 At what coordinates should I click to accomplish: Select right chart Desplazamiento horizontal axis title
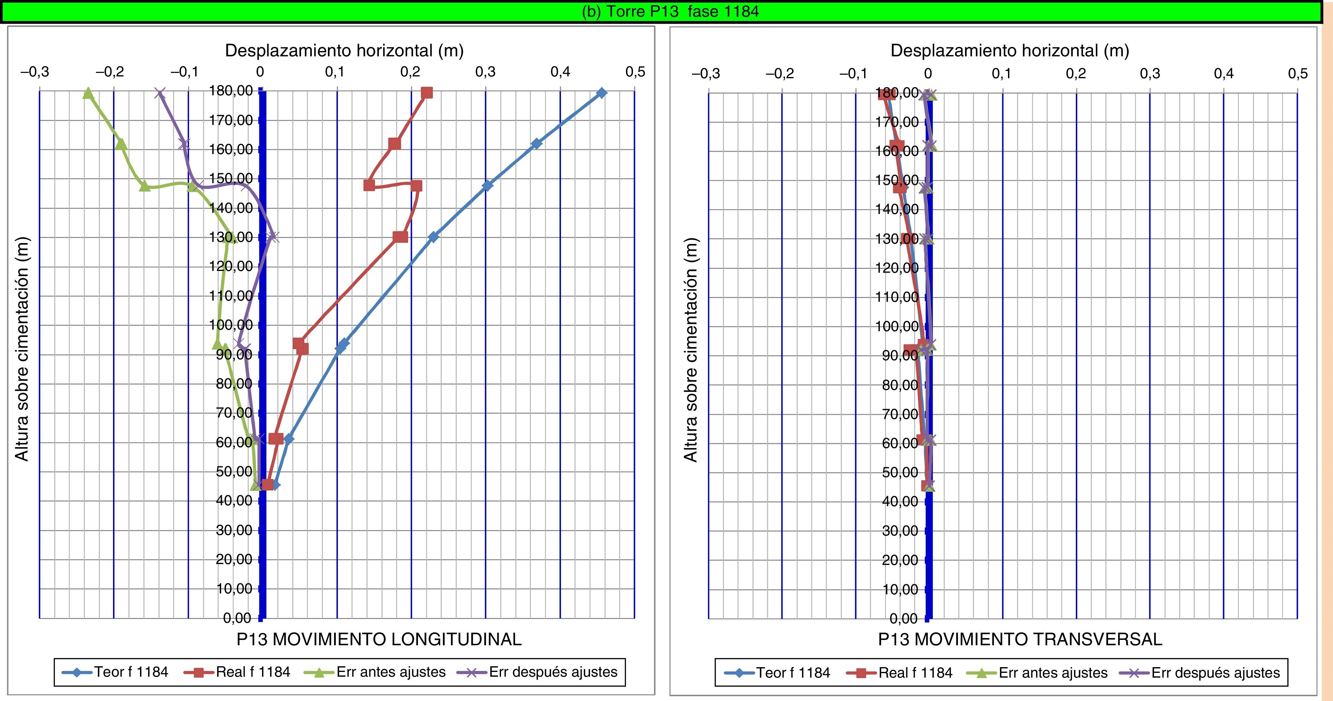click(x=1009, y=51)
